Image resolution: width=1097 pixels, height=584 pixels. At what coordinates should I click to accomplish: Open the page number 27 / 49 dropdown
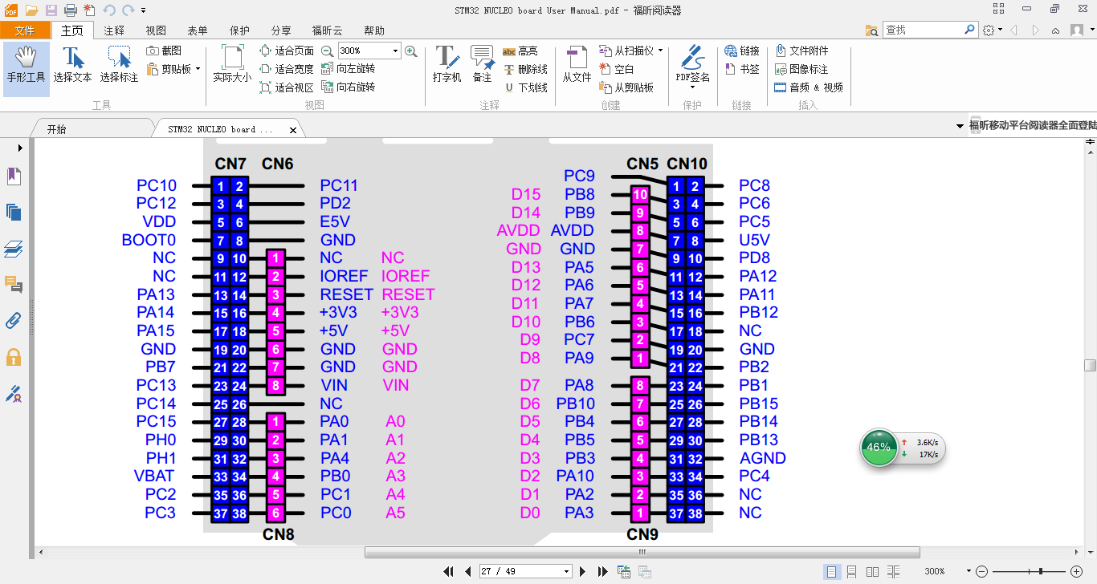[567, 571]
